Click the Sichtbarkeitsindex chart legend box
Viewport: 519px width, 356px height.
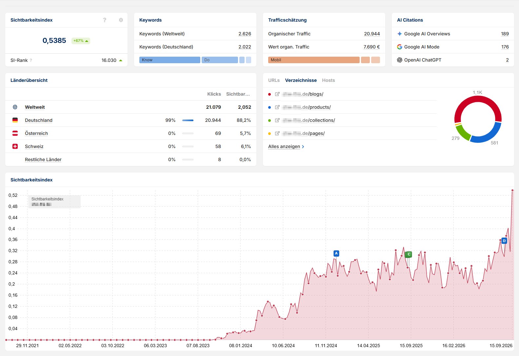point(54,202)
